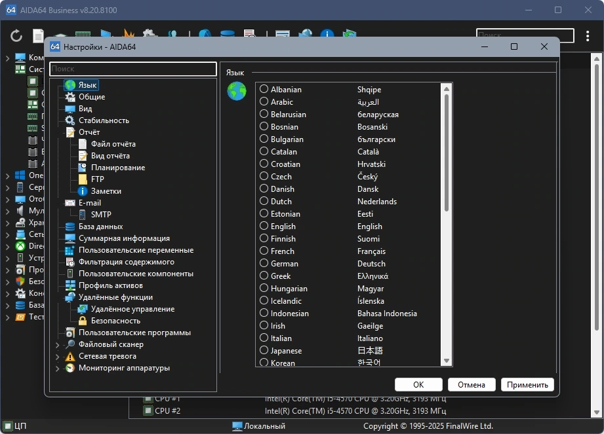Open the Безопасность lock icon
Image resolution: width=604 pixels, height=434 pixels.
pos(83,321)
